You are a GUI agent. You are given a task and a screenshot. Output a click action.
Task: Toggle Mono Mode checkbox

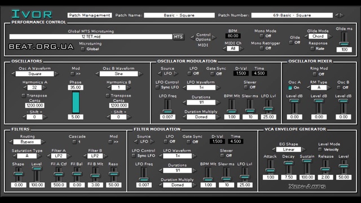(x=261, y=36)
